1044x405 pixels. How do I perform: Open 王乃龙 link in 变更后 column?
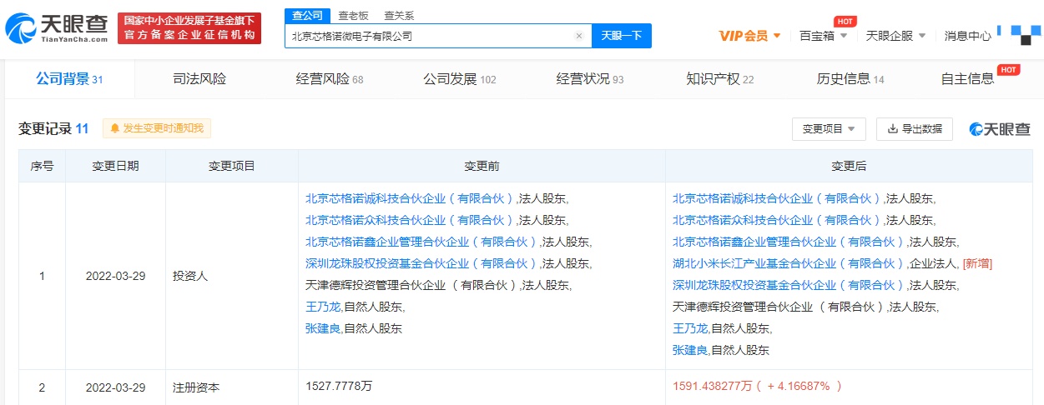click(x=690, y=328)
